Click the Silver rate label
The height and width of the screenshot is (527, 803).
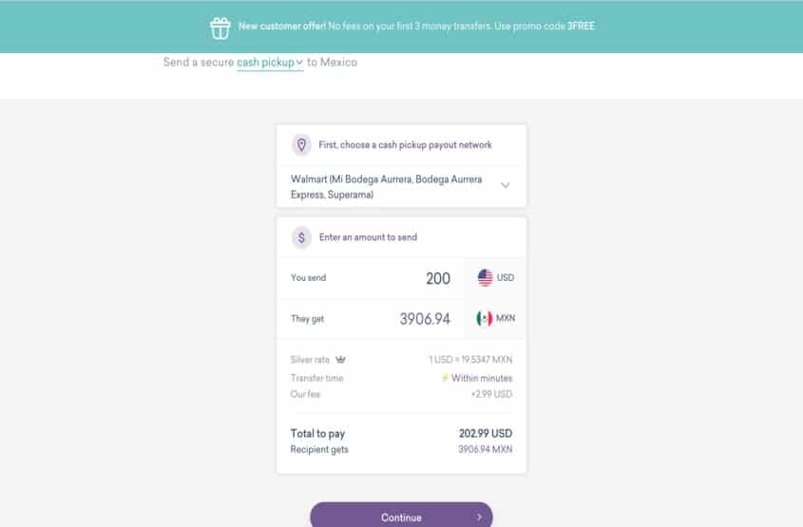310,360
